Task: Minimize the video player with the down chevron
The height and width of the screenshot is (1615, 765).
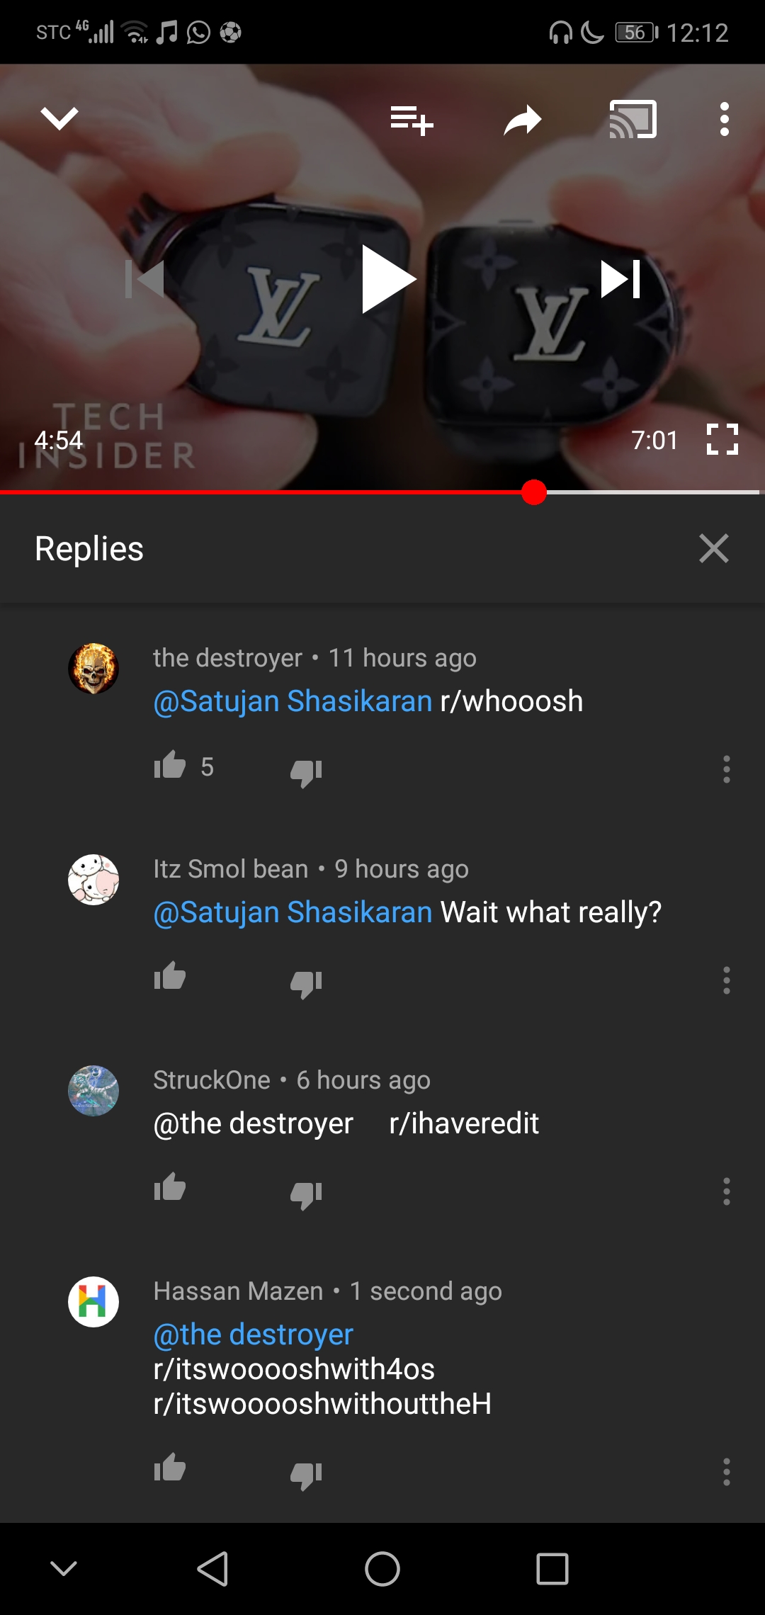Action: pyautogui.click(x=59, y=118)
